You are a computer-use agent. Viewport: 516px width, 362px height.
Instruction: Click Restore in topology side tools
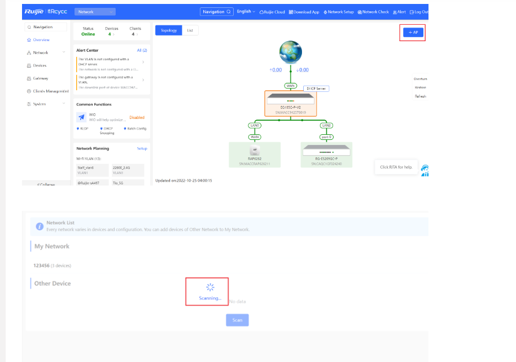click(x=420, y=87)
